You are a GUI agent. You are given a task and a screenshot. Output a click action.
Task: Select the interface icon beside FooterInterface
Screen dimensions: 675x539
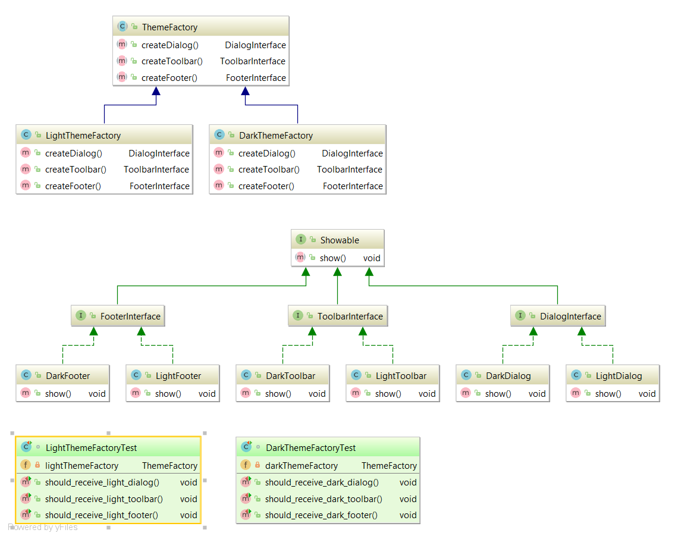point(80,315)
